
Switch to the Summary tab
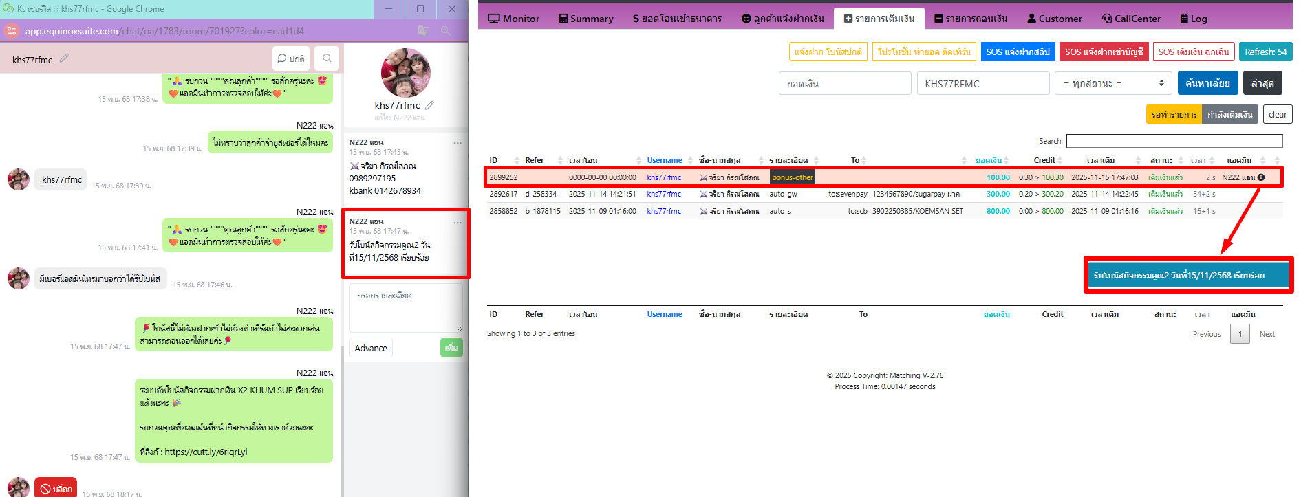585,19
